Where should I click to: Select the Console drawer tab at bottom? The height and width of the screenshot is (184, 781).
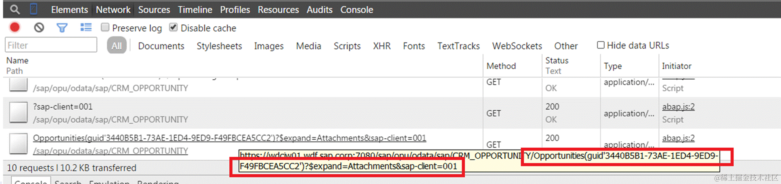pos(31,181)
